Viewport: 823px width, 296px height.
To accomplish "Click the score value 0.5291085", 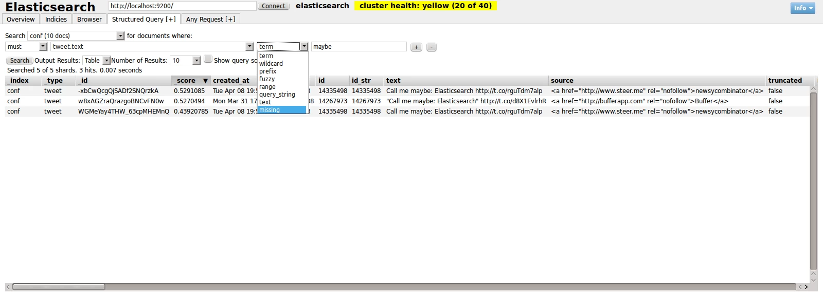I will point(189,91).
